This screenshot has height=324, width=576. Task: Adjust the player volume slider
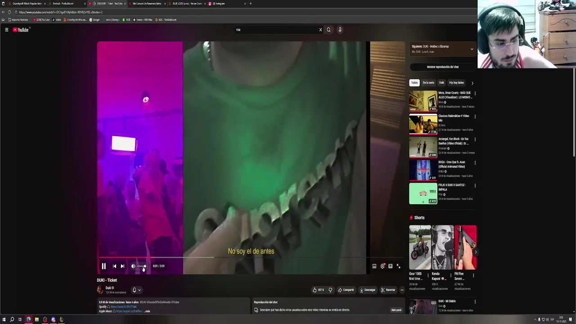pyautogui.click(x=142, y=266)
